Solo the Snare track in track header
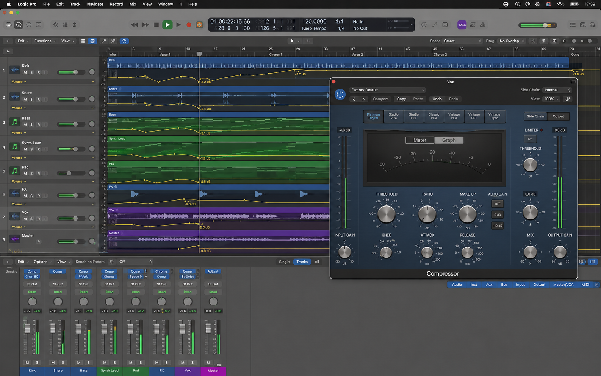The image size is (601, 376). (x=31, y=100)
